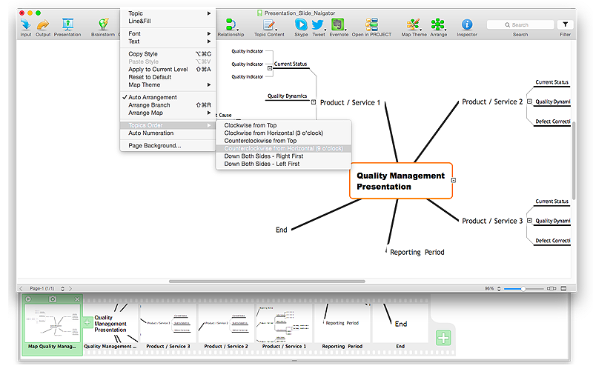Collapse the Current Status branch
The width and height of the screenshot is (593, 386).
click(270, 68)
